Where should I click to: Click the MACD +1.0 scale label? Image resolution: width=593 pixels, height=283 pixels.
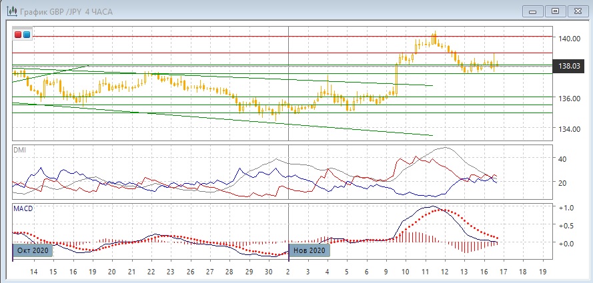(566, 208)
